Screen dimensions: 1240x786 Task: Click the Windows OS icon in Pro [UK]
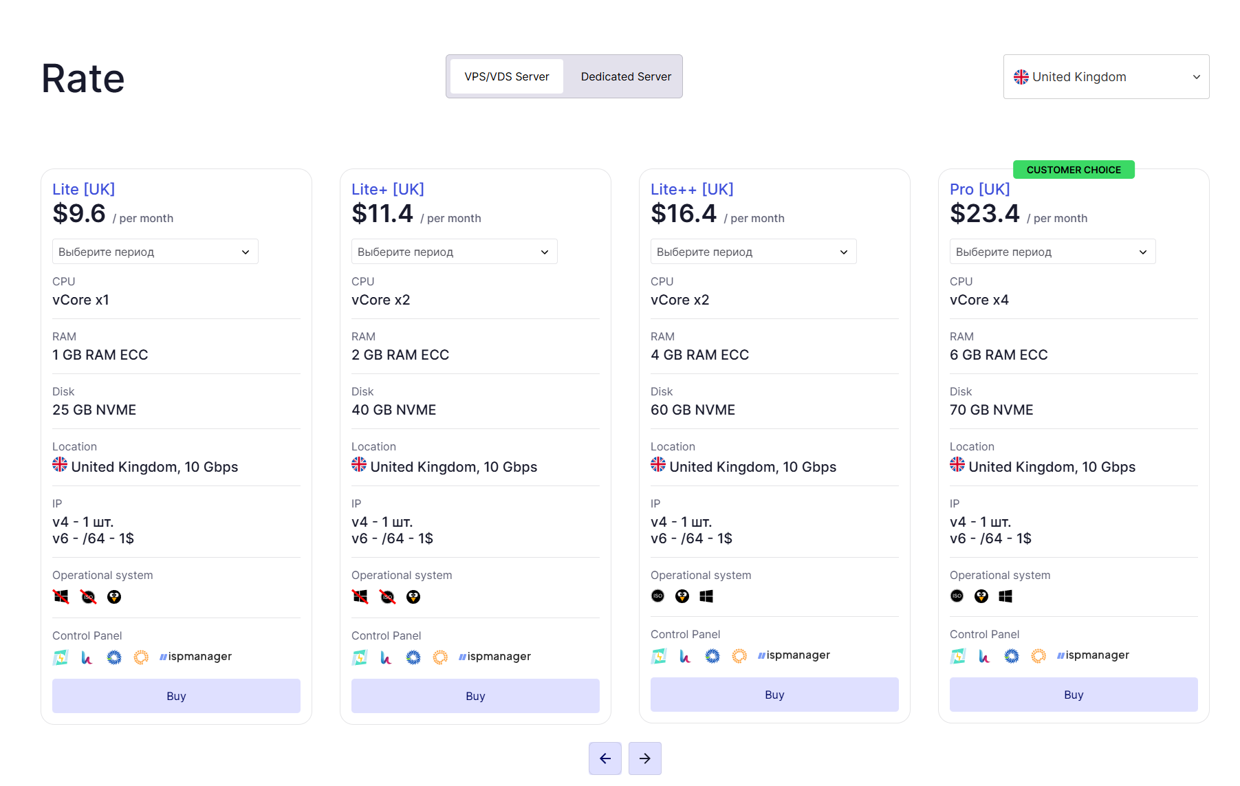coord(1006,597)
